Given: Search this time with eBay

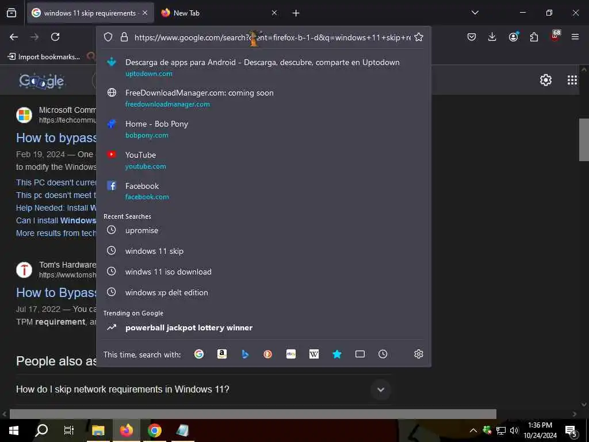Looking at the screenshot, I should click(291, 354).
